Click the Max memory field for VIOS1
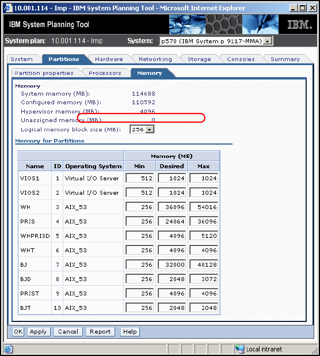320x356 pixels. (204, 178)
